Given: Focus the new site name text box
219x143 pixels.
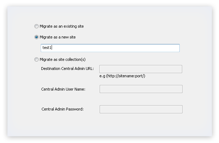Looking at the screenshot, I should pyautogui.click(x=110, y=48).
